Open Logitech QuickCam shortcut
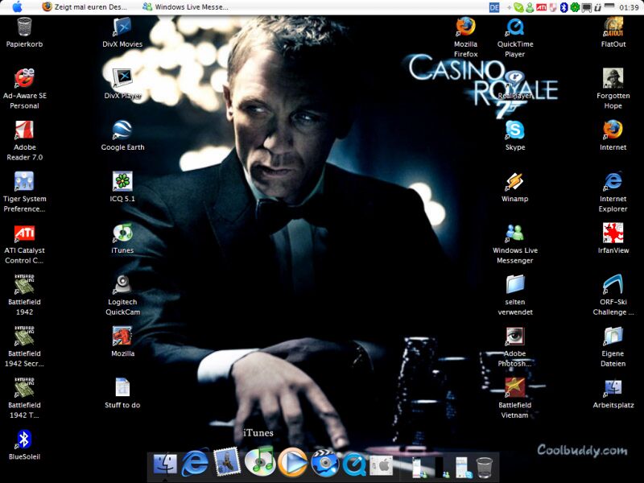The image size is (644, 483). pyautogui.click(x=122, y=284)
